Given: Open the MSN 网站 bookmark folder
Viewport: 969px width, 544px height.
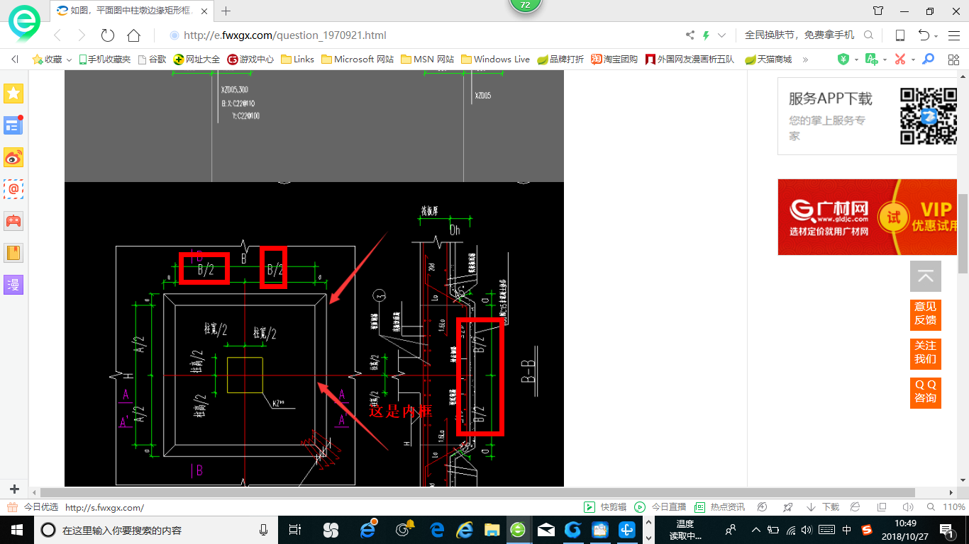Looking at the screenshot, I should [x=427, y=59].
